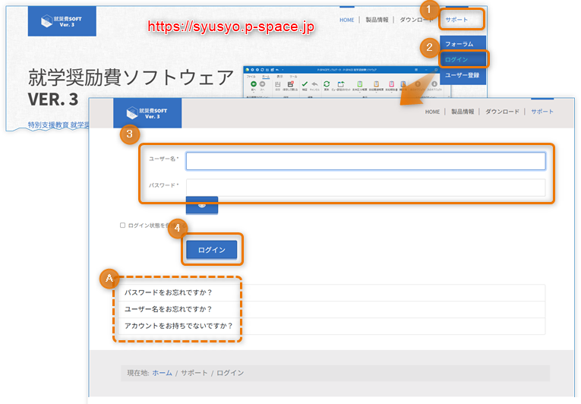Select フォーラム from the support dropdown
The height and width of the screenshot is (404, 581).
pyautogui.click(x=463, y=44)
